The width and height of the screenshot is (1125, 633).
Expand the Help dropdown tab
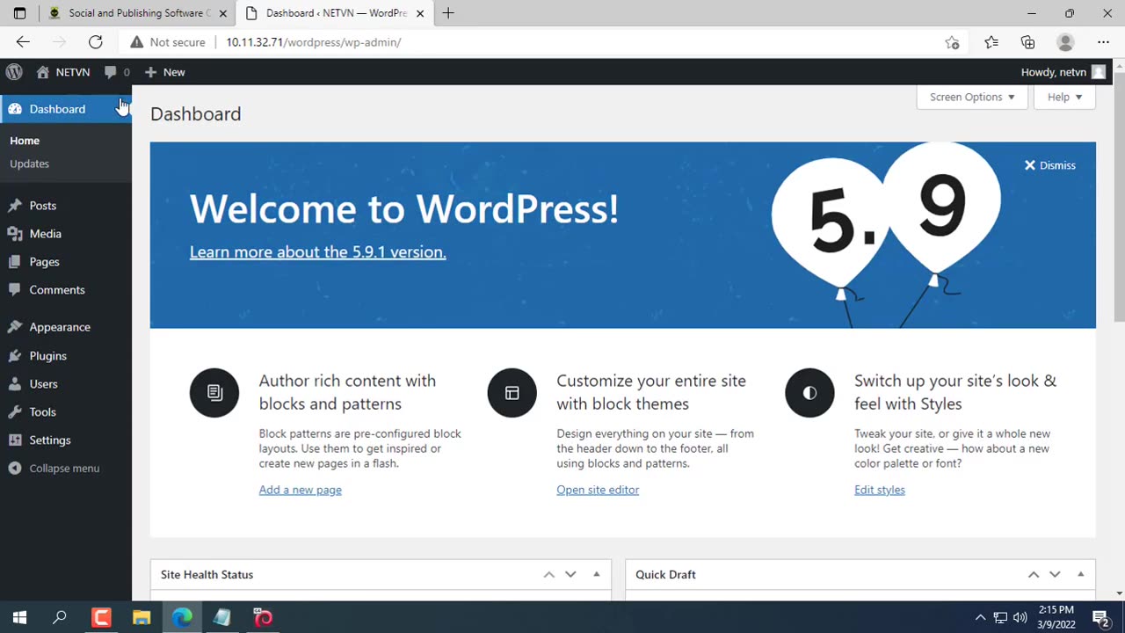click(x=1064, y=97)
